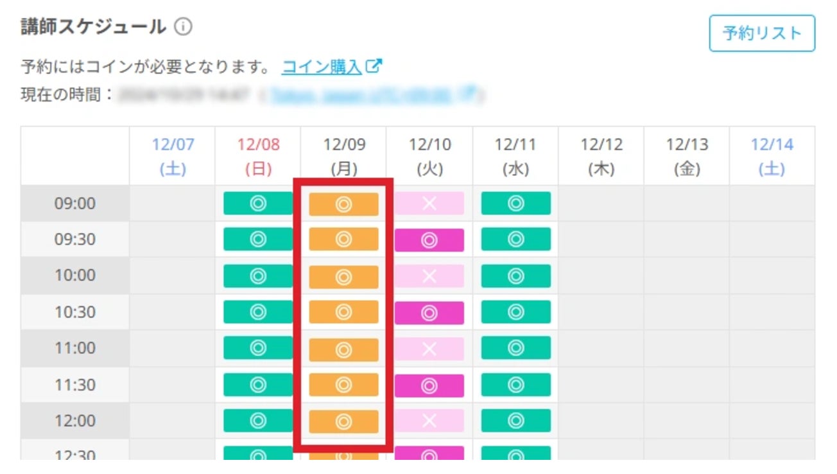This screenshot has height=474, width=837.
Task: Select the 12/11 11:00 green slot
Action: (515, 348)
